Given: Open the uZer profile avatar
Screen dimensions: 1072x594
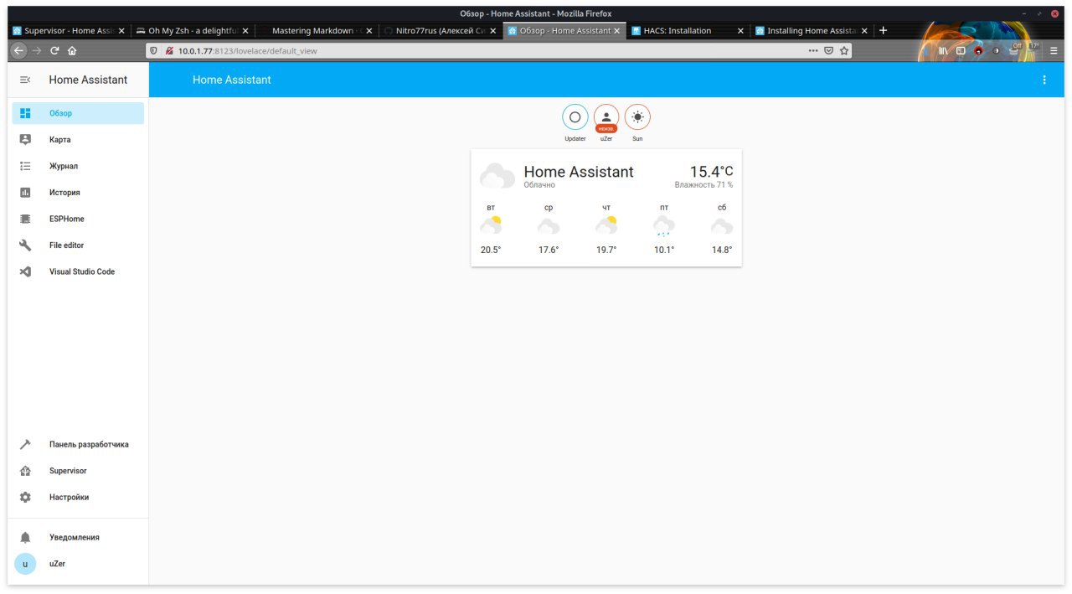Looking at the screenshot, I should [25, 564].
